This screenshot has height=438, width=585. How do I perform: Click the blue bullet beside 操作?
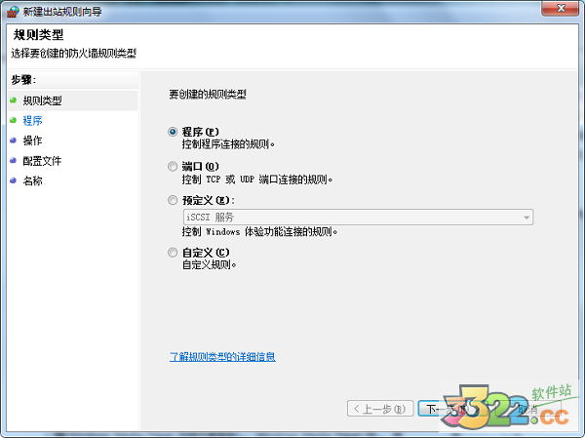pyautogui.click(x=14, y=140)
